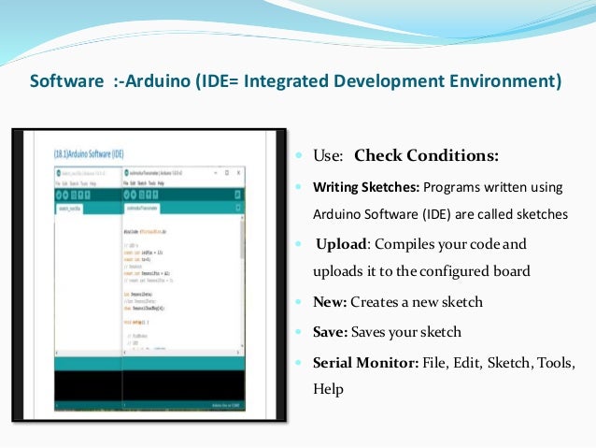
Task: Click 'uploads it to the configured board' text
Action: point(421,271)
